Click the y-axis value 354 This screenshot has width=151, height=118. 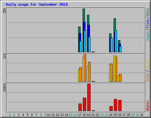(4, 11)
